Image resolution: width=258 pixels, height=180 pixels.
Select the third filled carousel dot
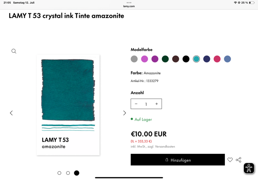pos(77,173)
